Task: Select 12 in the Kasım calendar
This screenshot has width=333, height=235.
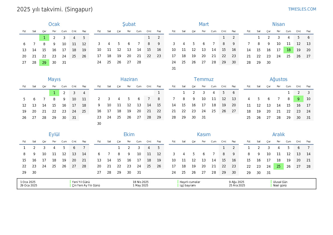Action: [194, 160]
